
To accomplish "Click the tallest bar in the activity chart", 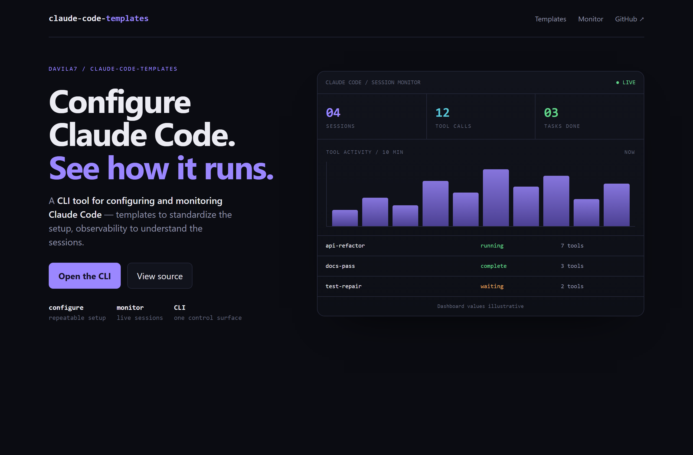I will 496,197.
